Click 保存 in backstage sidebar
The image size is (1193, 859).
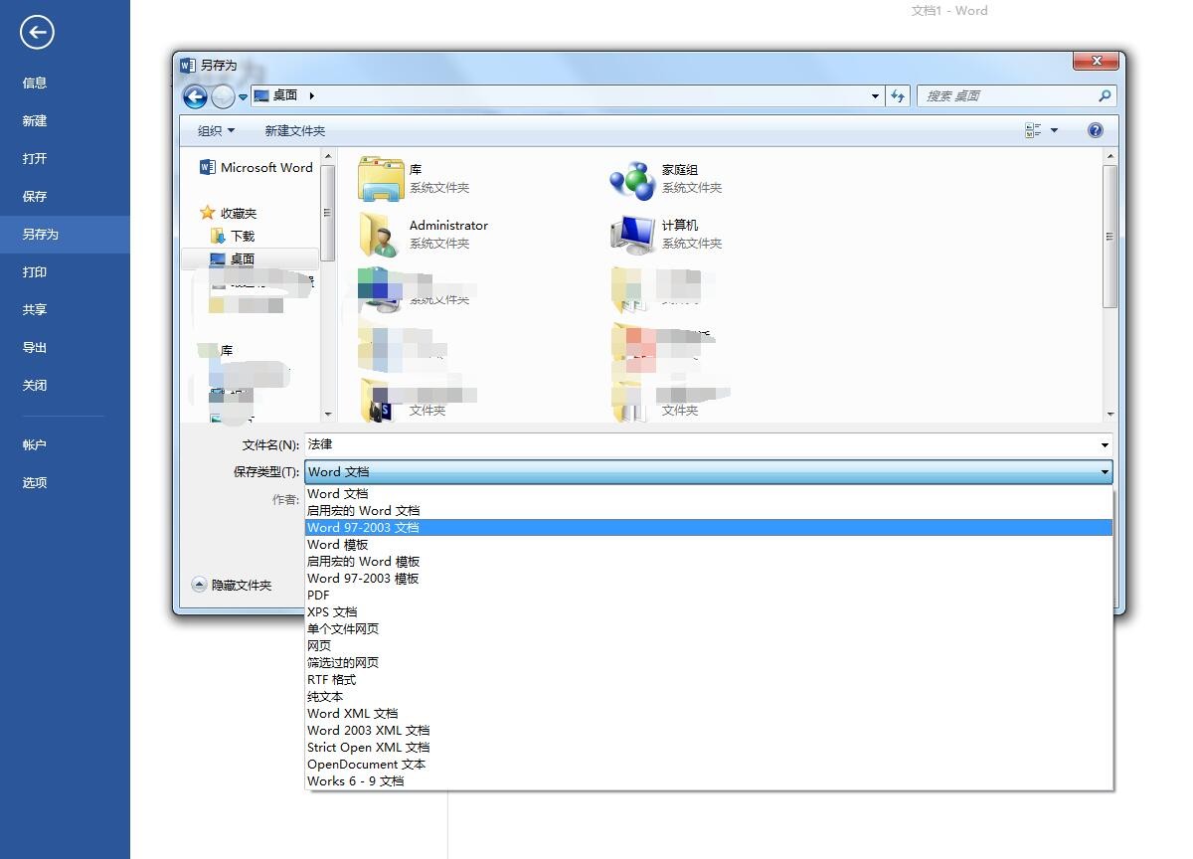[65, 196]
